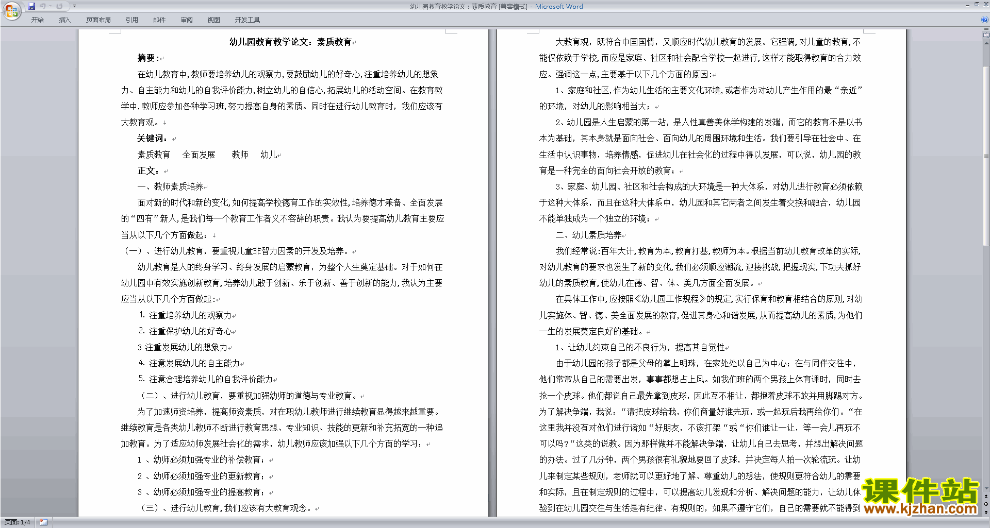Screen dimensions: 990x528
Task: Click the keyword 全面发展
Action: coord(199,155)
